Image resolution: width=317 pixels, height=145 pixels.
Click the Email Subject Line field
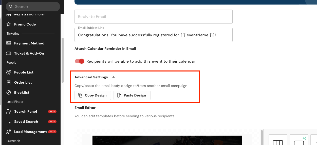point(154,35)
